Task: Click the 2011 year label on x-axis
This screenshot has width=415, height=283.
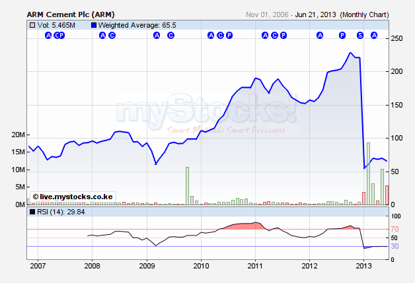Action: 255,266
